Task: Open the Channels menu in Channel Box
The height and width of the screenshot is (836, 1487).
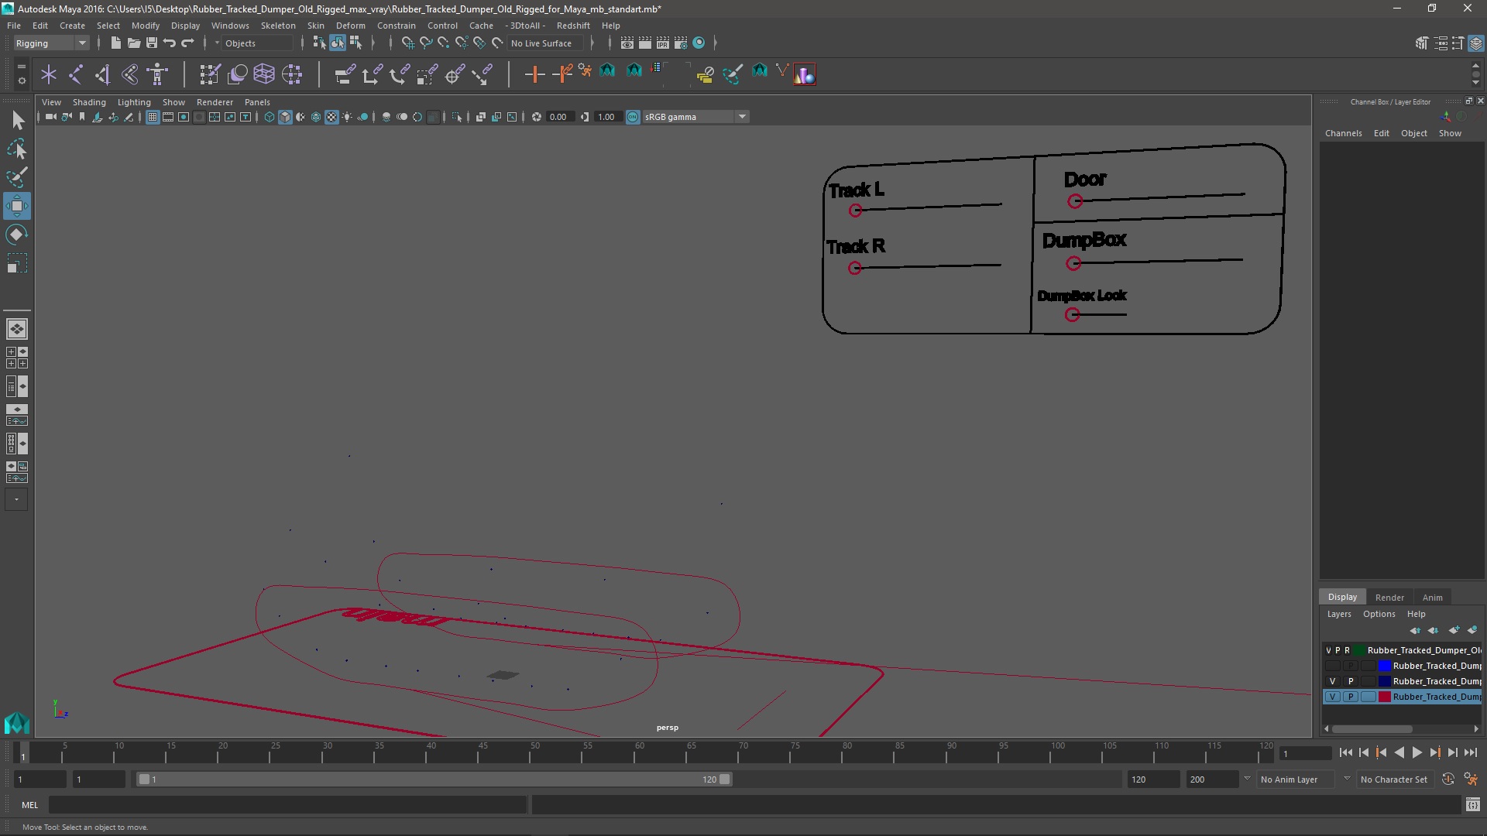Action: click(x=1343, y=133)
